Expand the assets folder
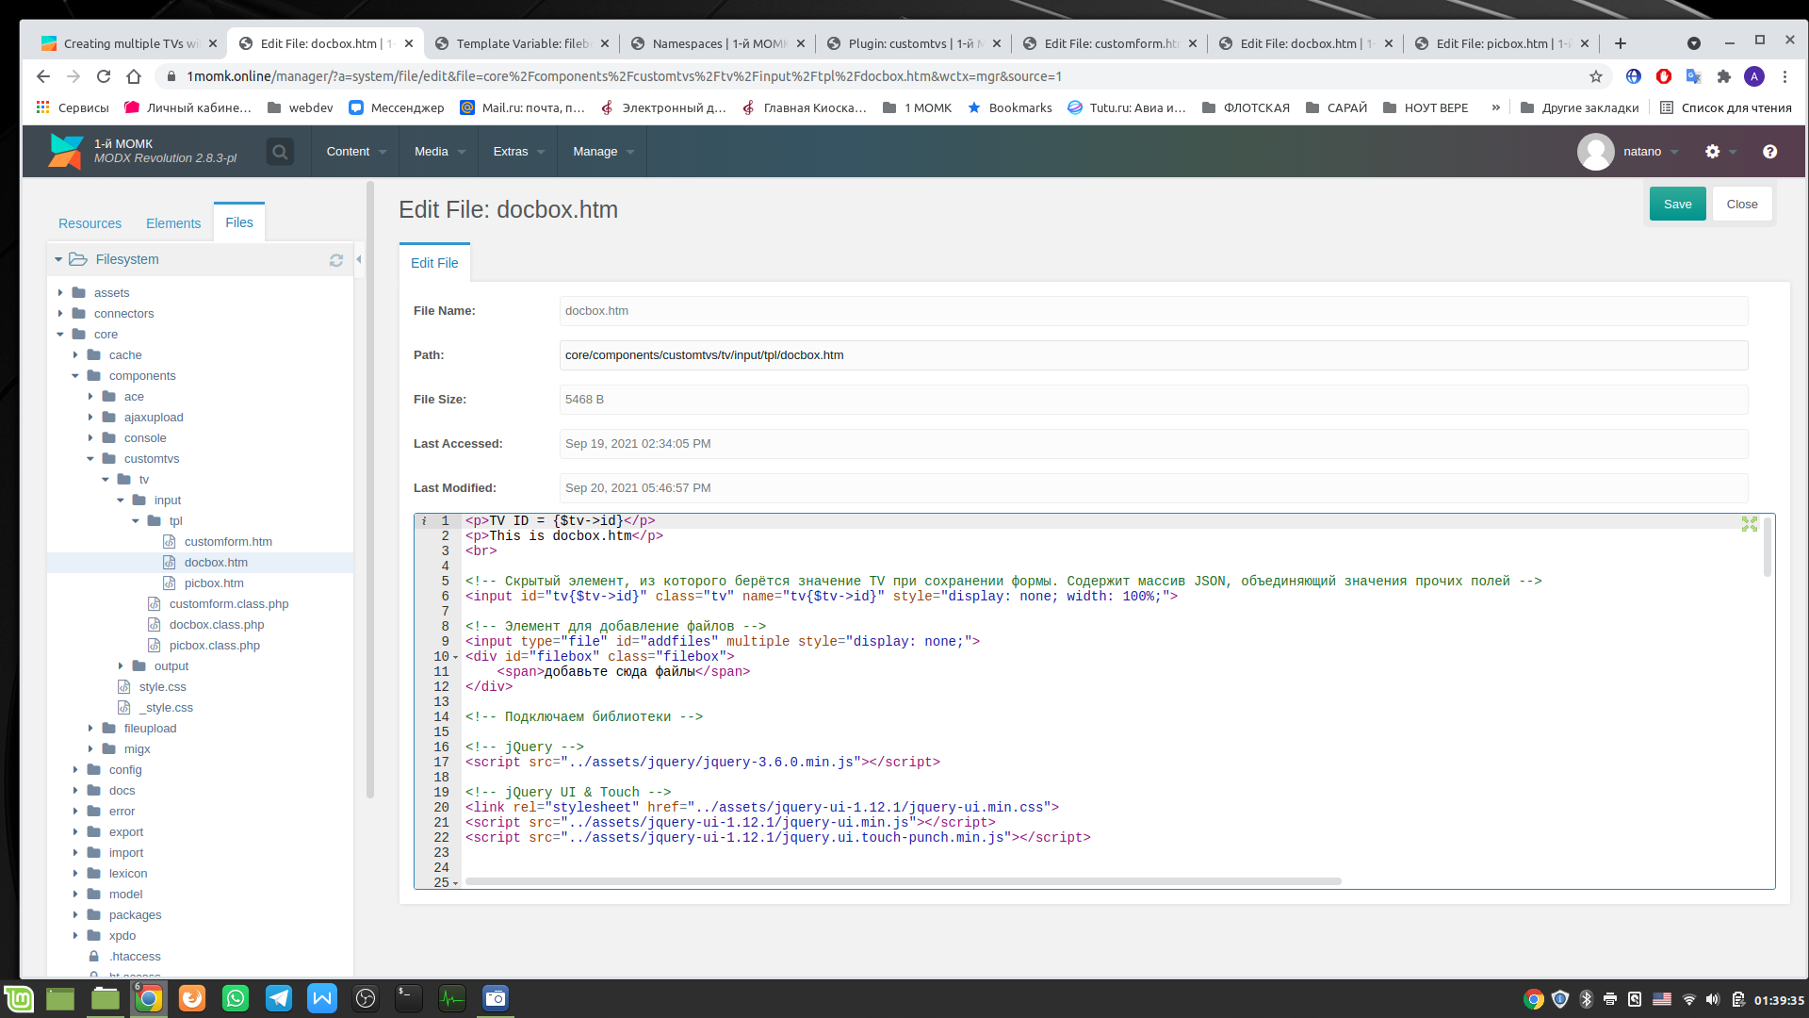The height and width of the screenshot is (1018, 1809). pyautogui.click(x=60, y=293)
